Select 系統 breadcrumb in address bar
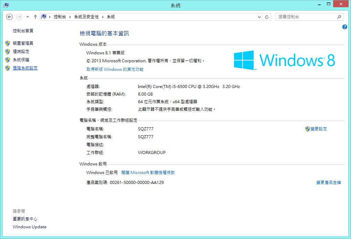Image resolution: width=351 pixels, height=239 pixels. click(111, 17)
